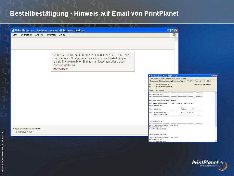Click Antworten button in the email window

153,81
